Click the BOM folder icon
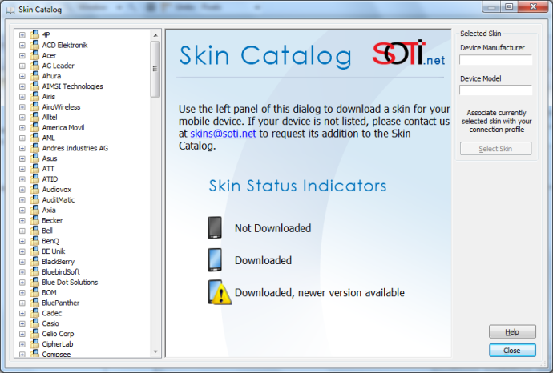 point(34,292)
